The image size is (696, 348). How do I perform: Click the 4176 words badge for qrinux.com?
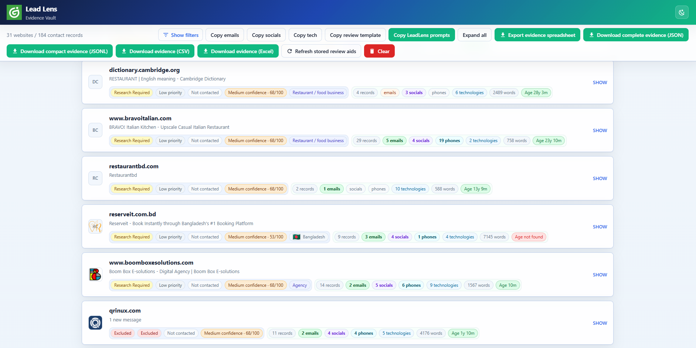[x=431, y=333]
